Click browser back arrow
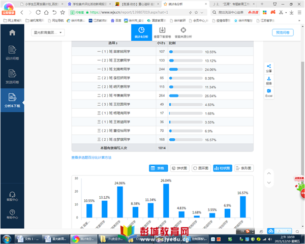The height and width of the screenshot is (244, 305). click(x=22, y=12)
